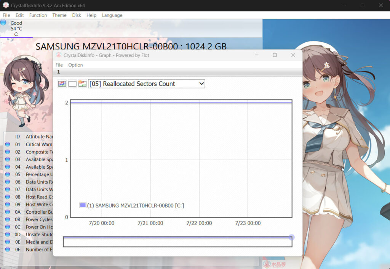
Task: Open File menu in CrystalDiskInfo main window
Action: click(x=6, y=15)
